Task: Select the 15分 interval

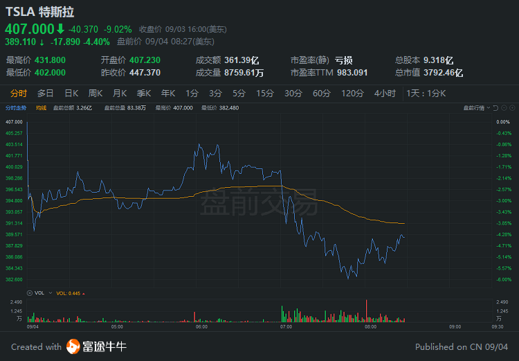Action: (x=265, y=94)
